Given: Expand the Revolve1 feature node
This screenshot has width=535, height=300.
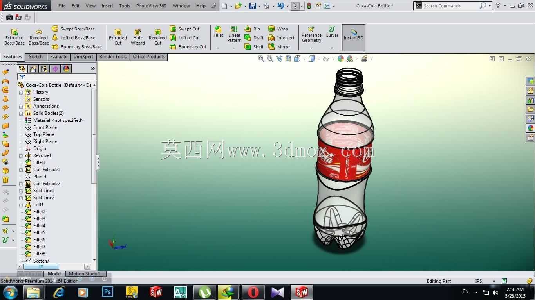Looking at the screenshot, I should (x=21, y=156).
